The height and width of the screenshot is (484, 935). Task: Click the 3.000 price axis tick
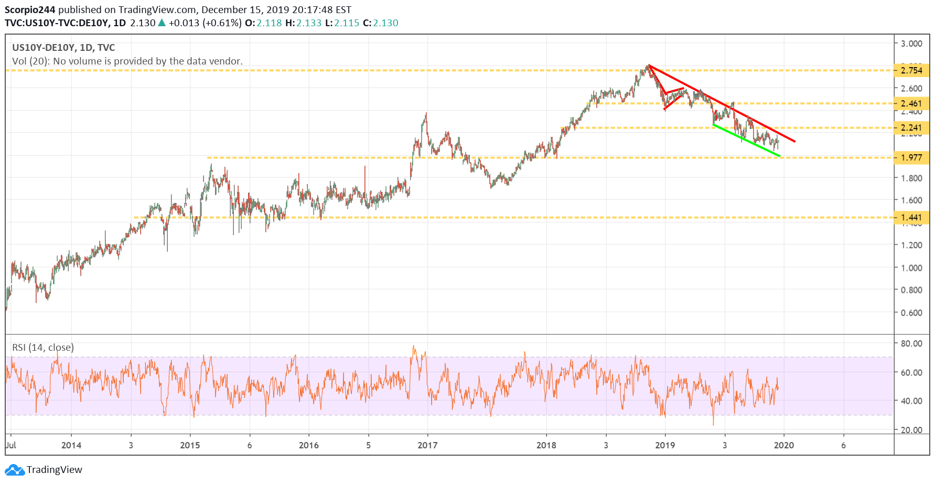click(x=911, y=44)
